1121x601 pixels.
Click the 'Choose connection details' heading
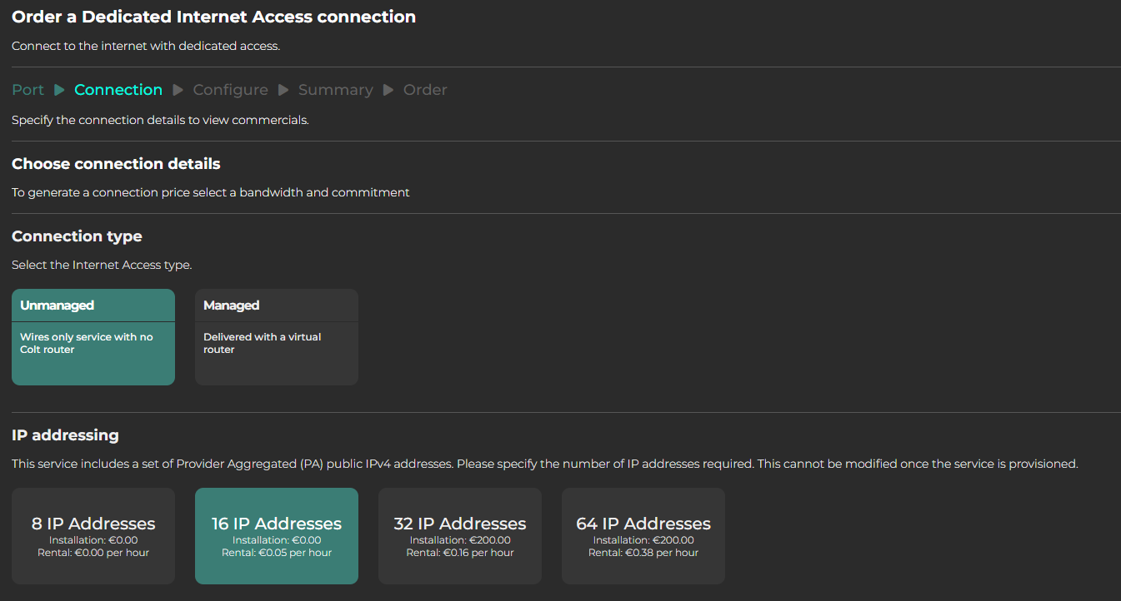point(116,164)
